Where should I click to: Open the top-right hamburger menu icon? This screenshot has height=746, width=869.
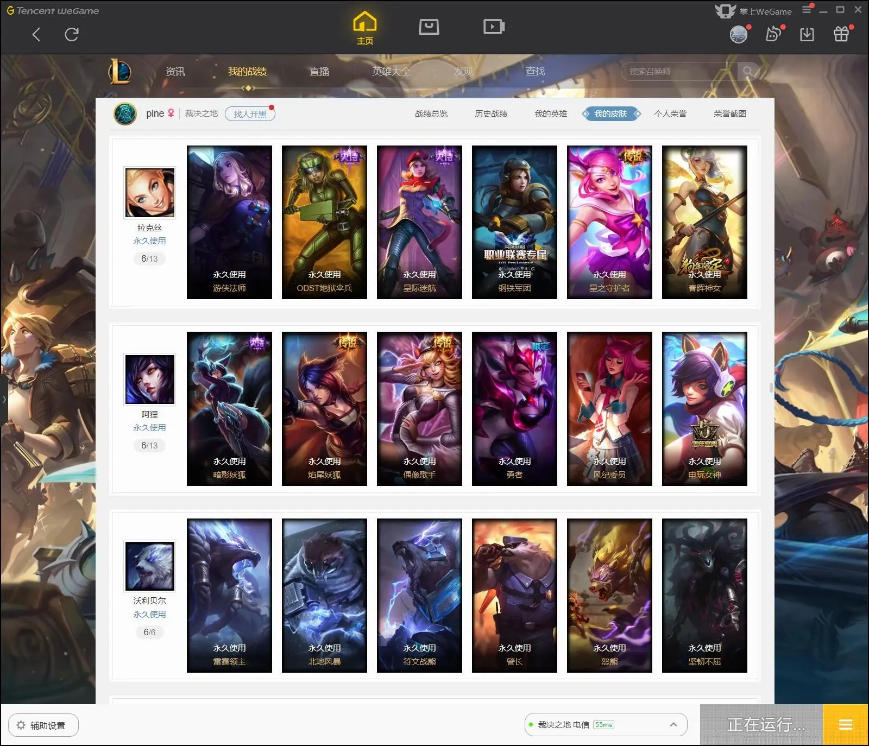[807, 9]
